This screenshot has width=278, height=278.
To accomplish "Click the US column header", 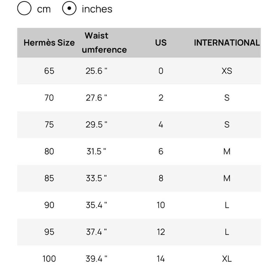I will (161, 43).
